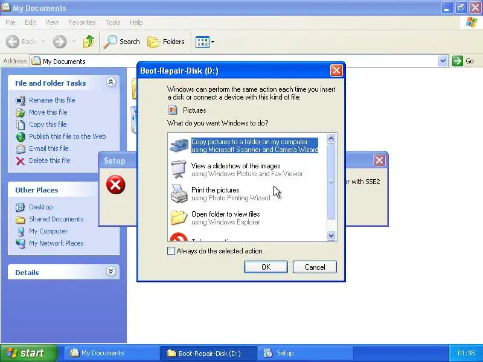Open the Edit menu
The height and width of the screenshot is (362, 483).
[30, 22]
